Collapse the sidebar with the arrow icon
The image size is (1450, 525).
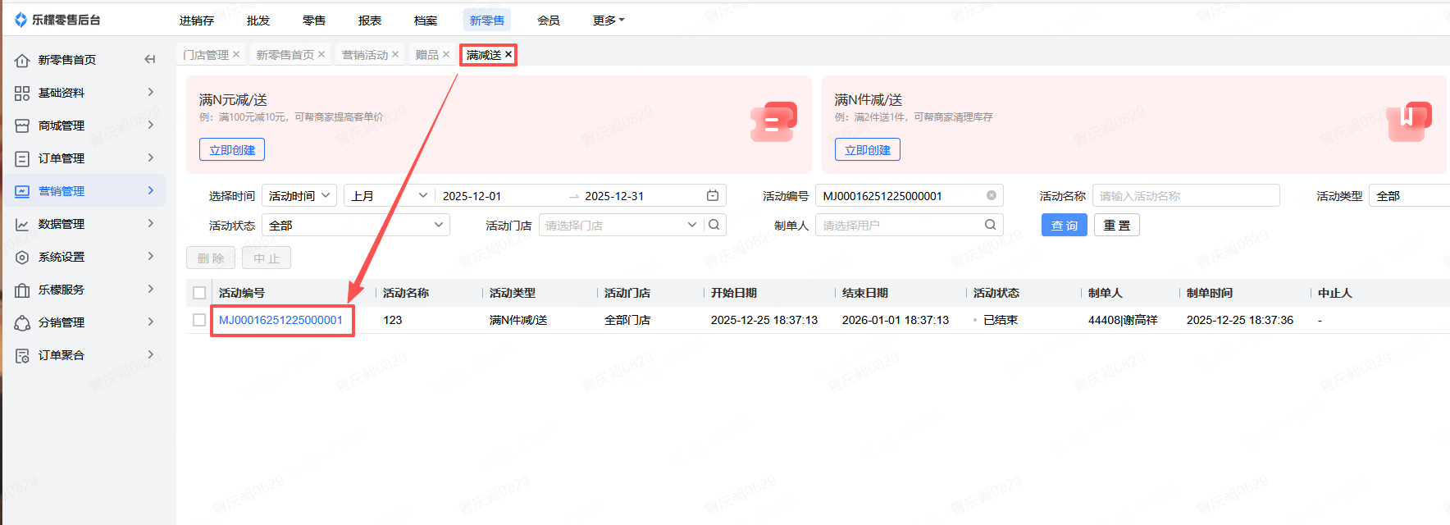[x=150, y=59]
